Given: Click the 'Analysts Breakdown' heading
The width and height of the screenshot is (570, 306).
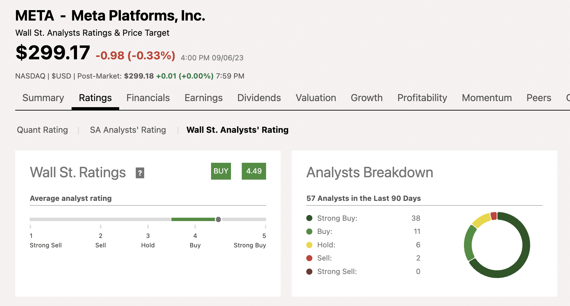Looking at the screenshot, I should pyautogui.click(x=370, y=173).
